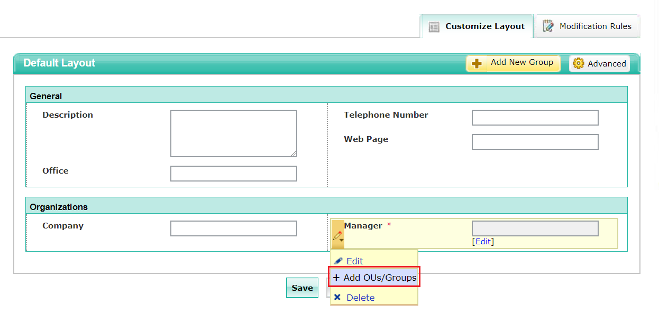Screen dimensions: 659x315
Task: Click the blue X icon next to Delete
Action: tap(337, 297)
